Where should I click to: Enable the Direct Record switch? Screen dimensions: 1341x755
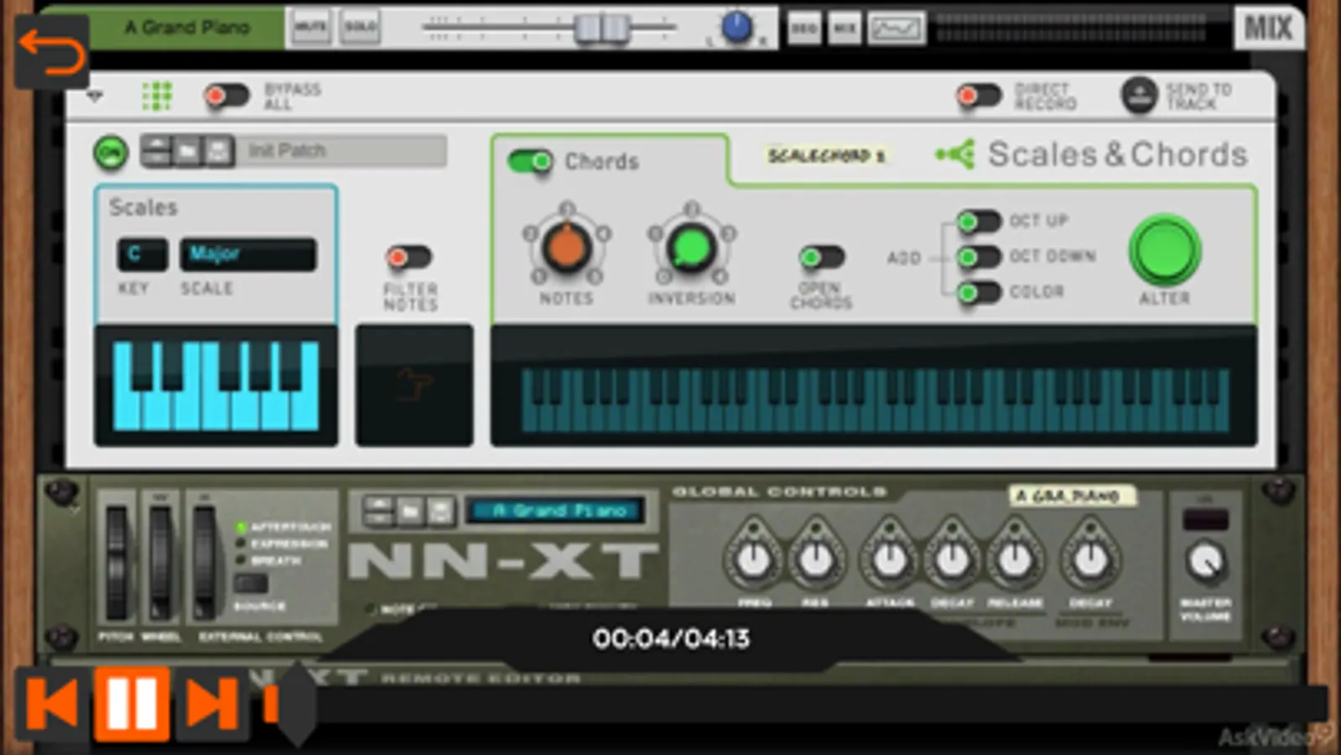pyautogui.click(x=979, y=96)
